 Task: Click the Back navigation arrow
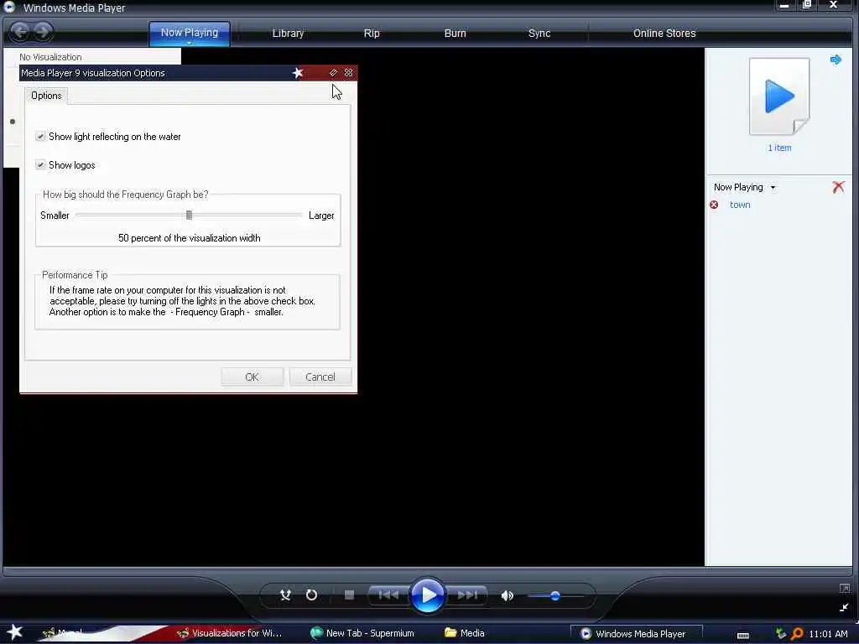tap(20, 32)
